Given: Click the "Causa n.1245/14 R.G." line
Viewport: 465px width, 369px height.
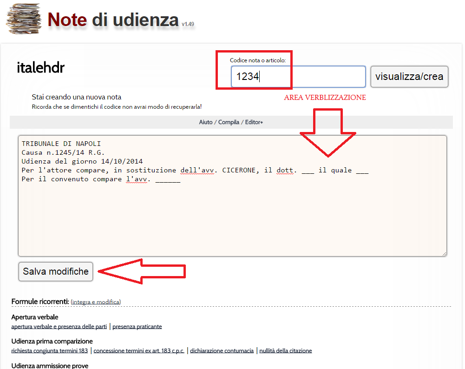Looking at the screenshot, I should [x=63, y=152].
